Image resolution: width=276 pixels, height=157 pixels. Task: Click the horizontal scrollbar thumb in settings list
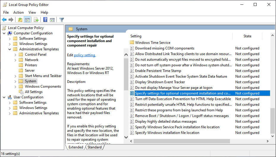click(182, 141)
